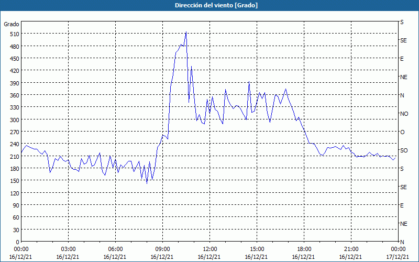This screenshot has height=262, width=419.
Task: Click the 60 degree axis label
Action: coord(16,217)
